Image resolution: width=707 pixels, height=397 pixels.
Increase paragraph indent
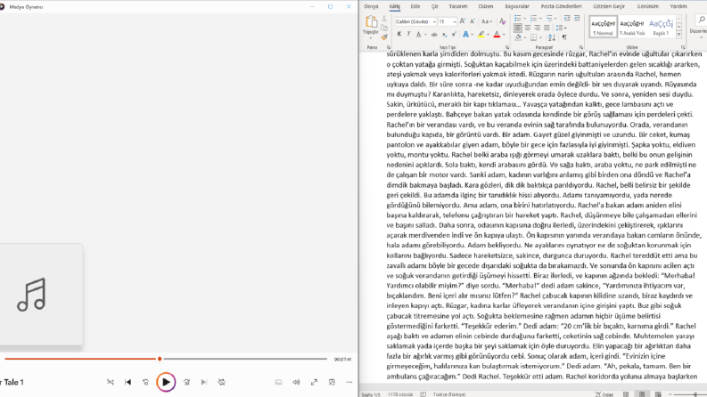click(577, 19)
